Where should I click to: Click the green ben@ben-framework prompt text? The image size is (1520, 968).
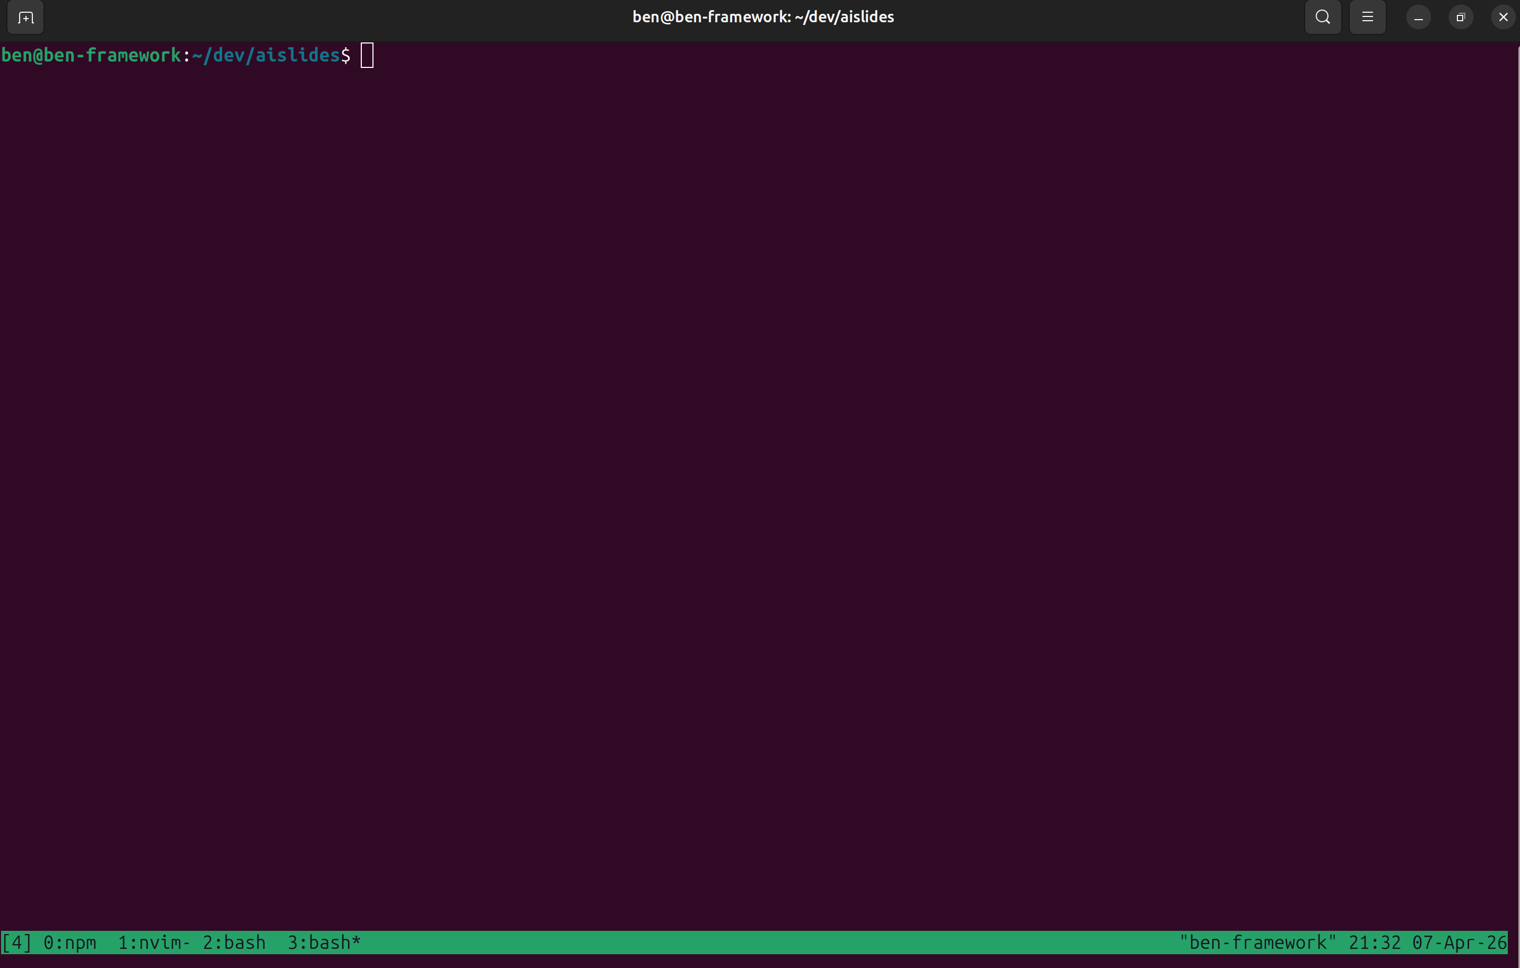click(92, 56)
